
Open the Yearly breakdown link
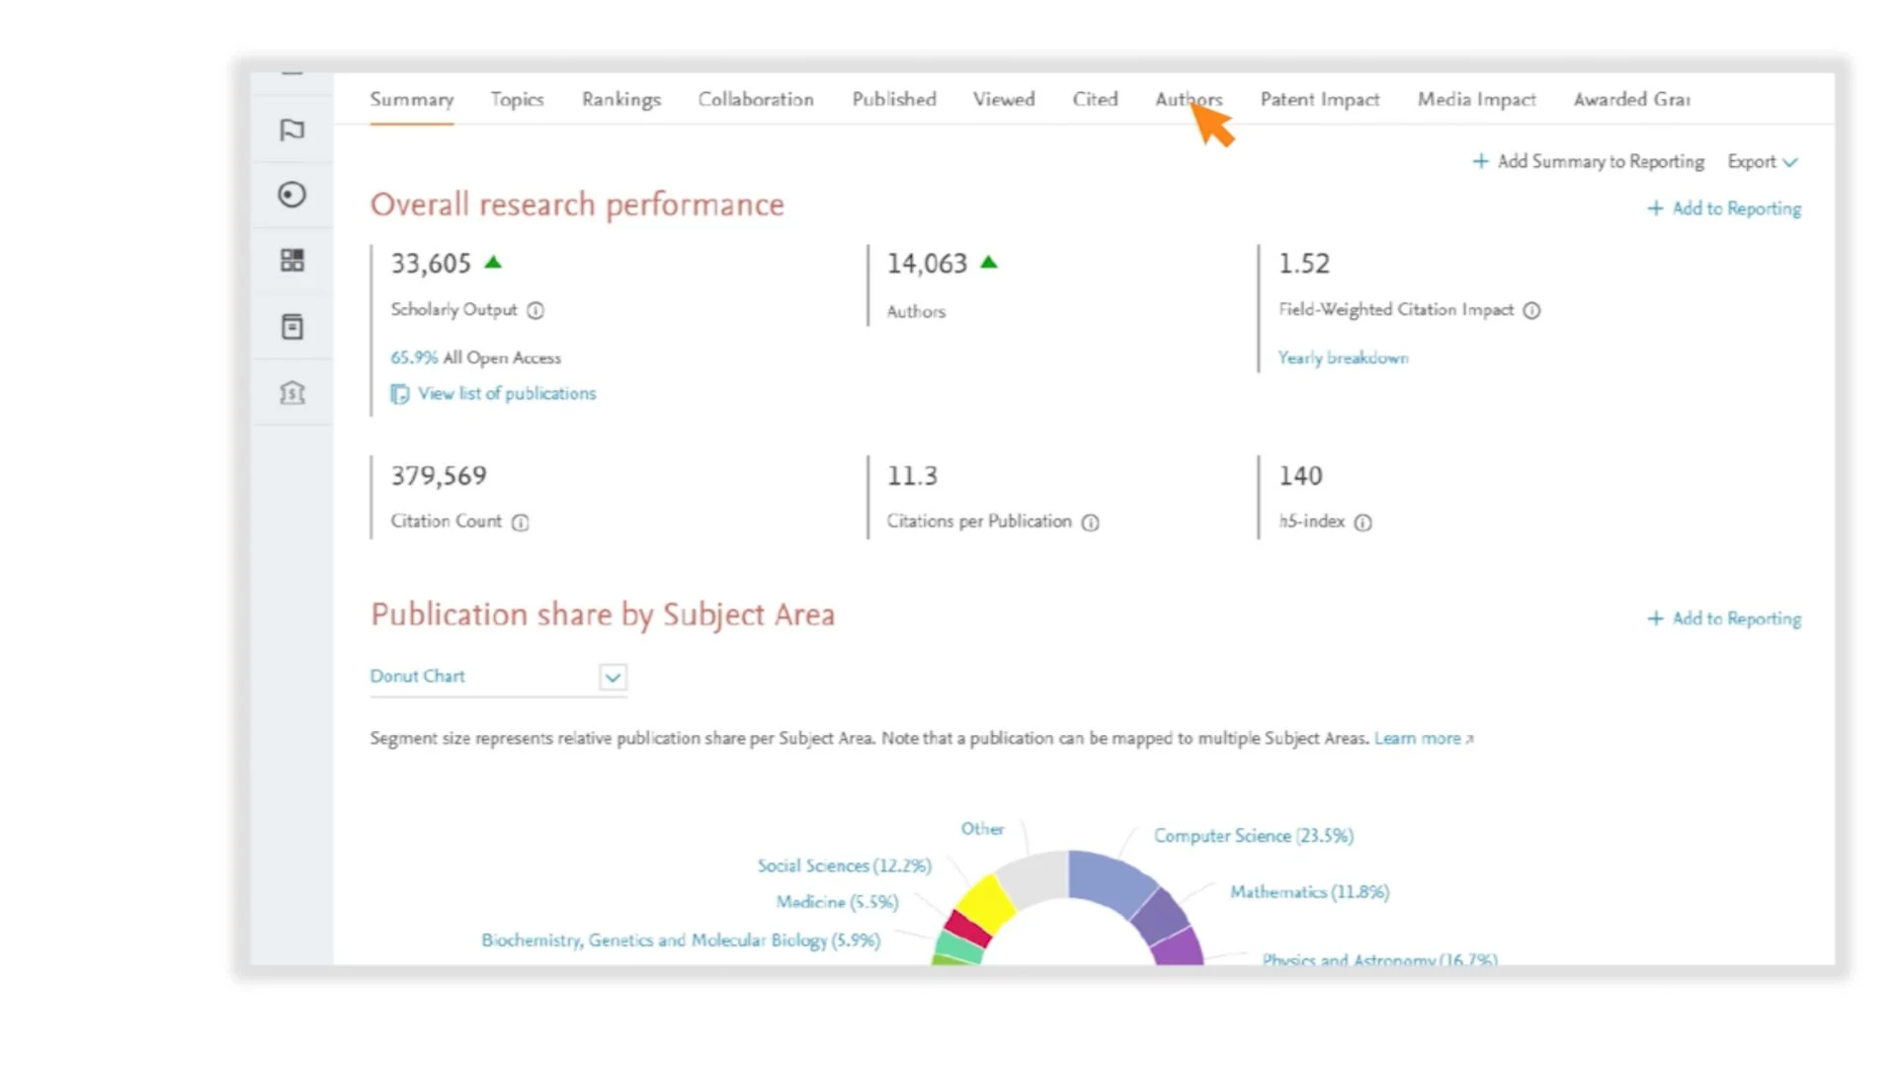pyautogui.click(x=1343, y=358)
